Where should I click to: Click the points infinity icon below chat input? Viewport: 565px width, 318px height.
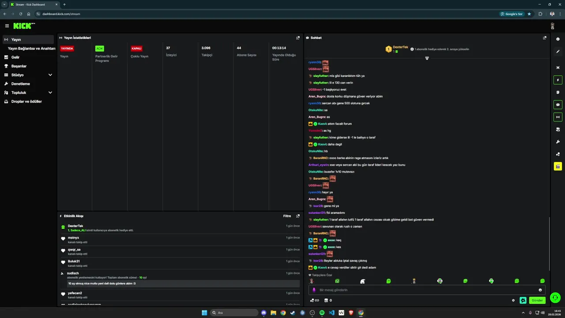click(x=314, y=300)
